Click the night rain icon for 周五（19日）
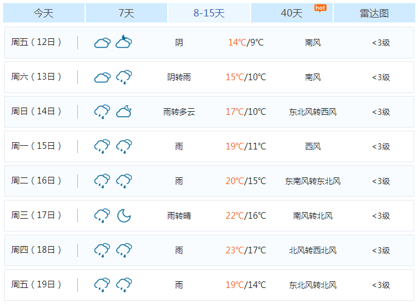 click(x=124, y=285)
